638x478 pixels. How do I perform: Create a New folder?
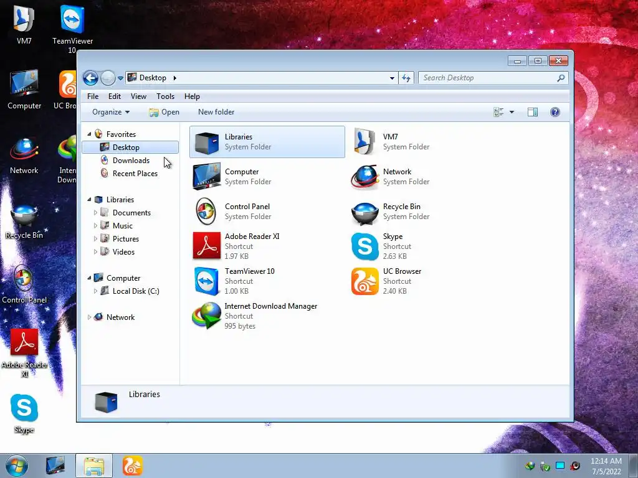pos(216,112)
